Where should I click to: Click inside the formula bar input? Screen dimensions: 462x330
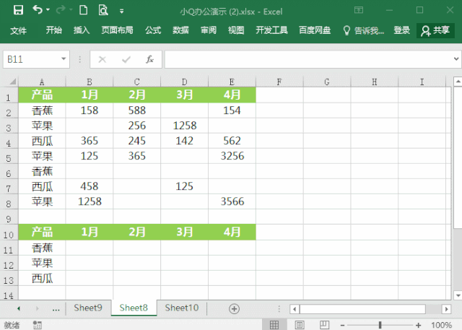[x=308, y=59]
